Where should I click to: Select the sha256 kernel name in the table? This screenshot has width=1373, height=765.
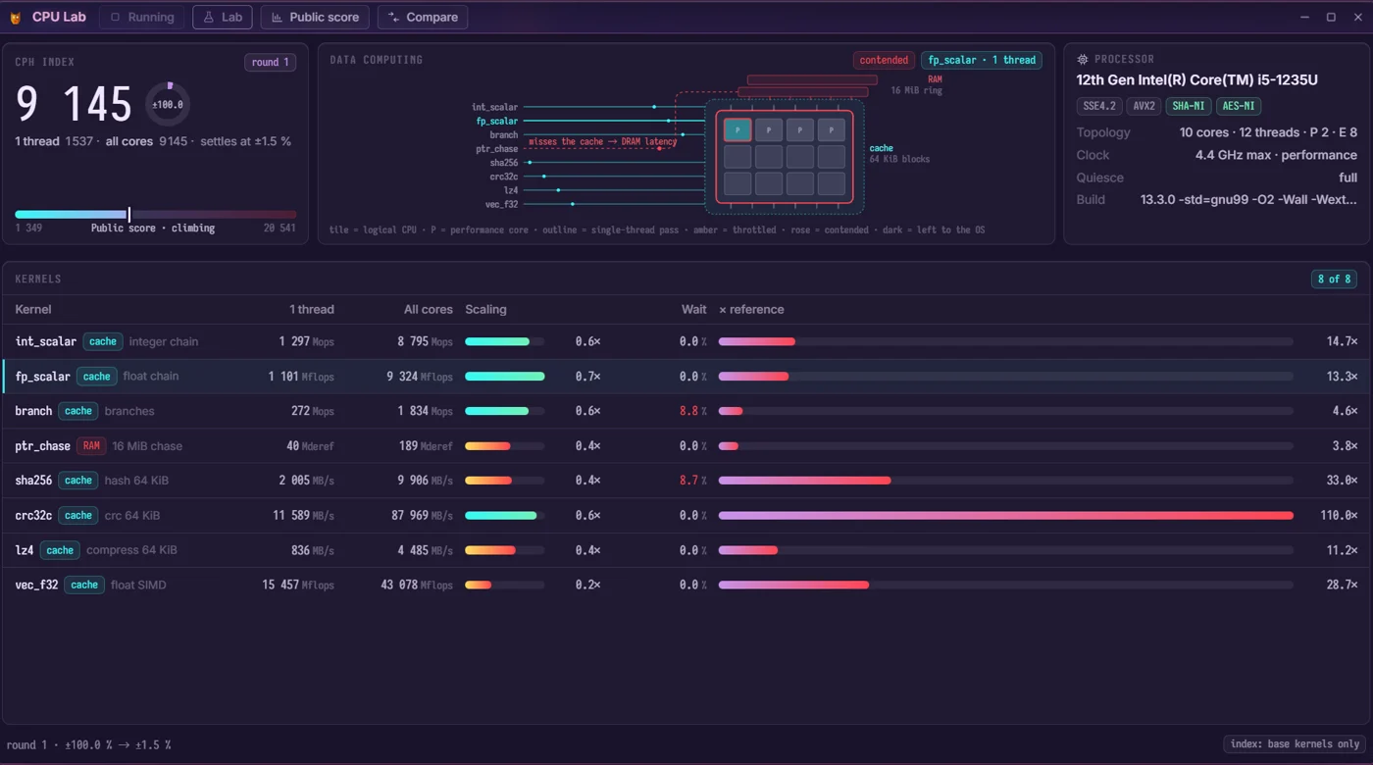[33, 481]
